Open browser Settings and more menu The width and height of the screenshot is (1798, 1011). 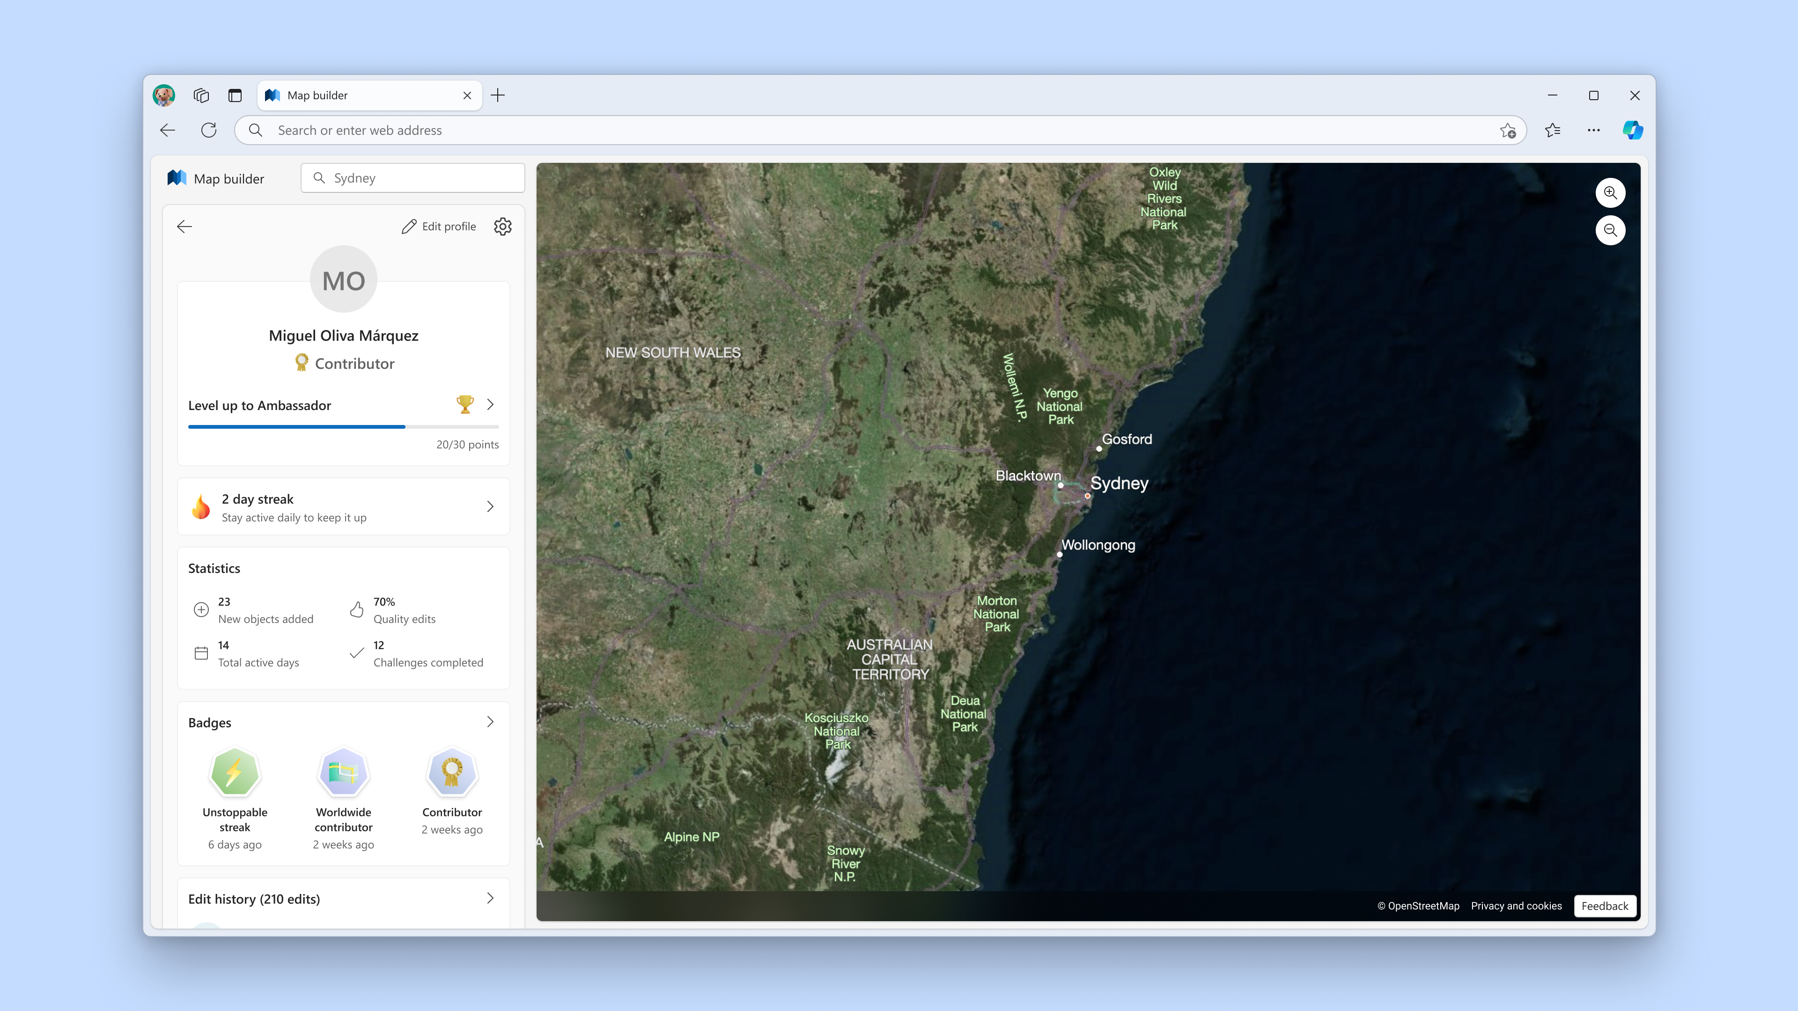(x=1593, y=131)
